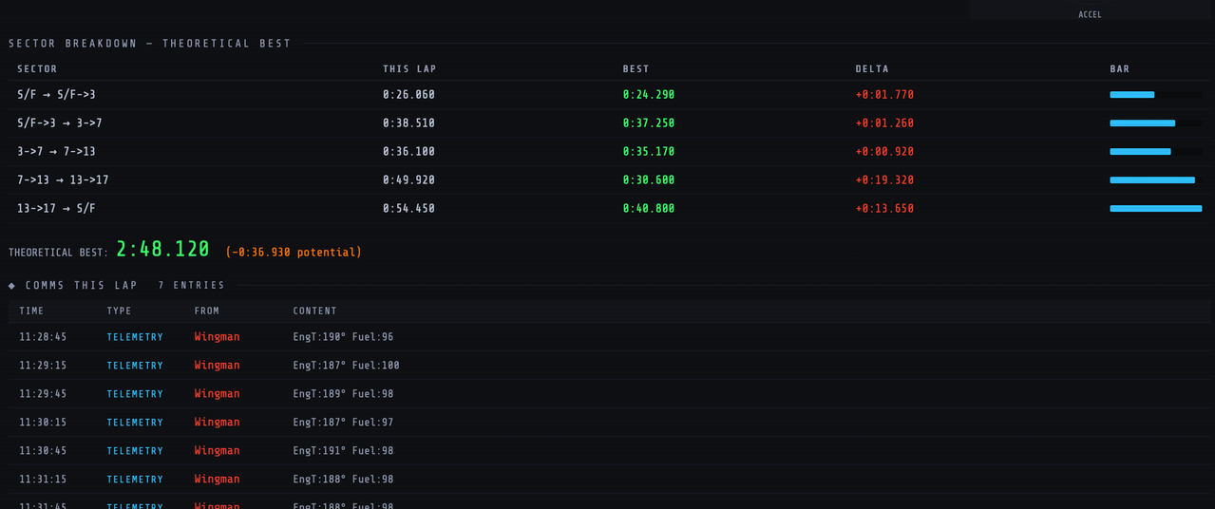Click best time 0:37.250

649,123
